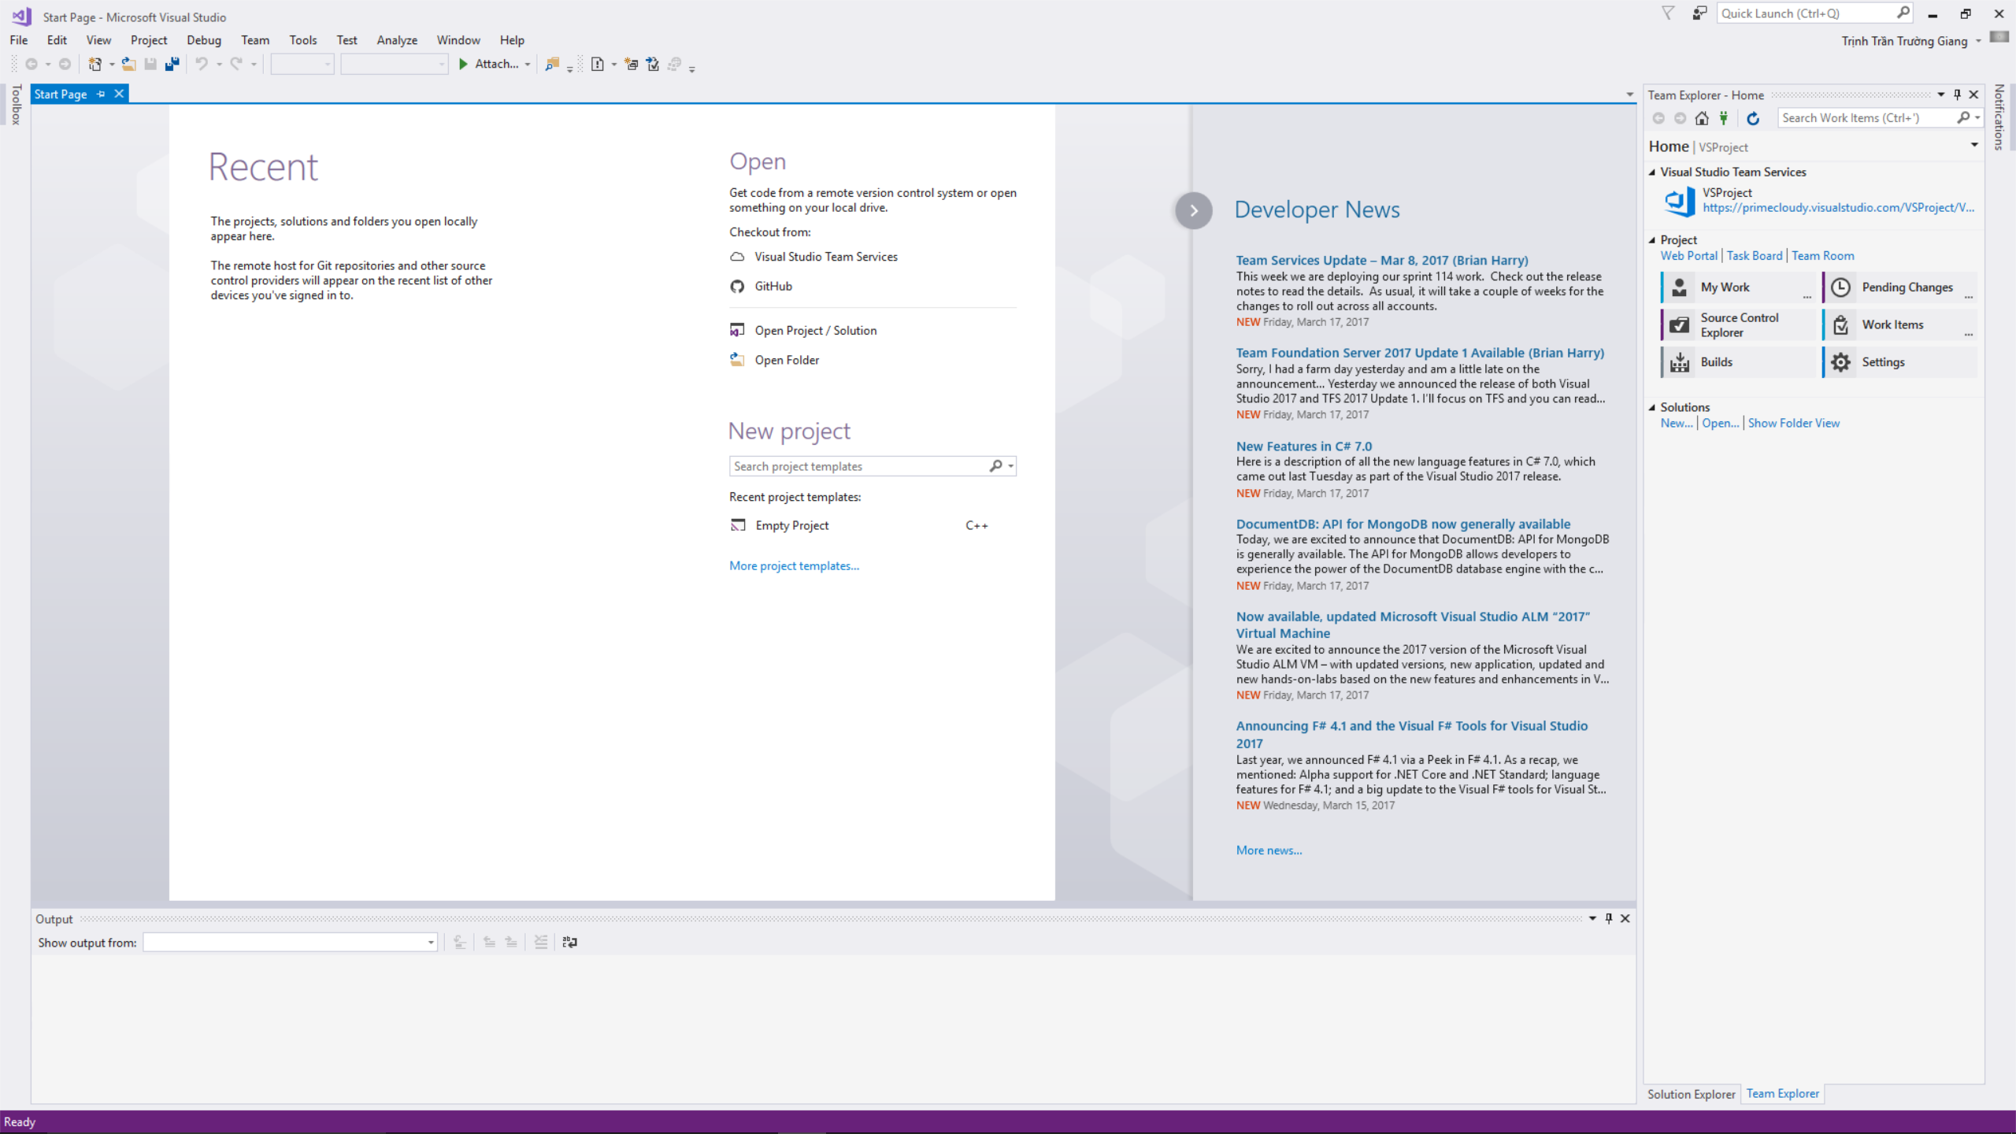Click the Toggle Word Wrap icon in Output
Screen dimensions: 2016x1134
[569, 942]
